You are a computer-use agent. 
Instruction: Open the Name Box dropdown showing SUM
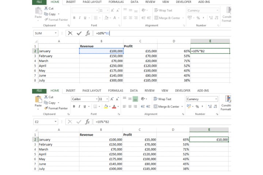[56, 33]
